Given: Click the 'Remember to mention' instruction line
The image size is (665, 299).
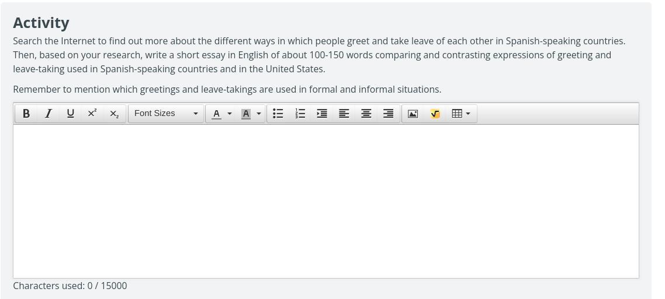Looking at the screenshot, I should pyautogui.click(x=227, y=90).
